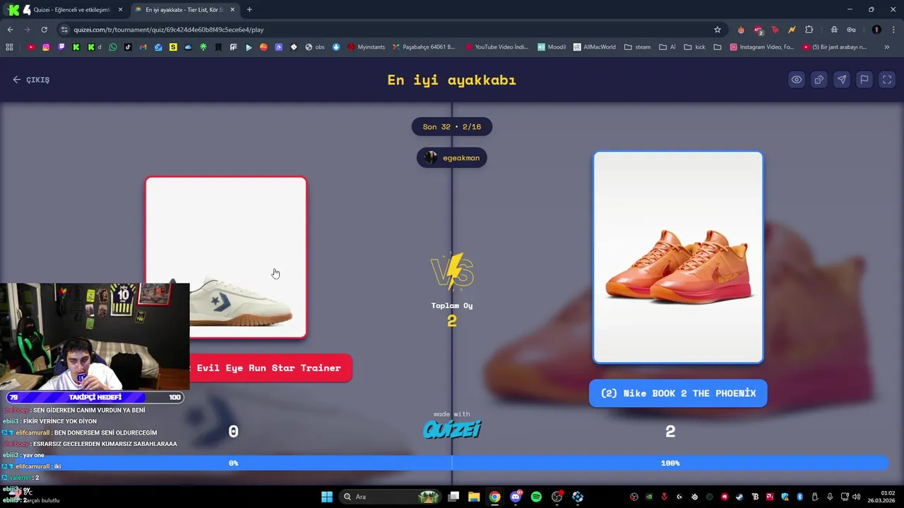The image size is (904, 508).
Task: Open the YouTube bookmark icon
Action: click(31, 47)
